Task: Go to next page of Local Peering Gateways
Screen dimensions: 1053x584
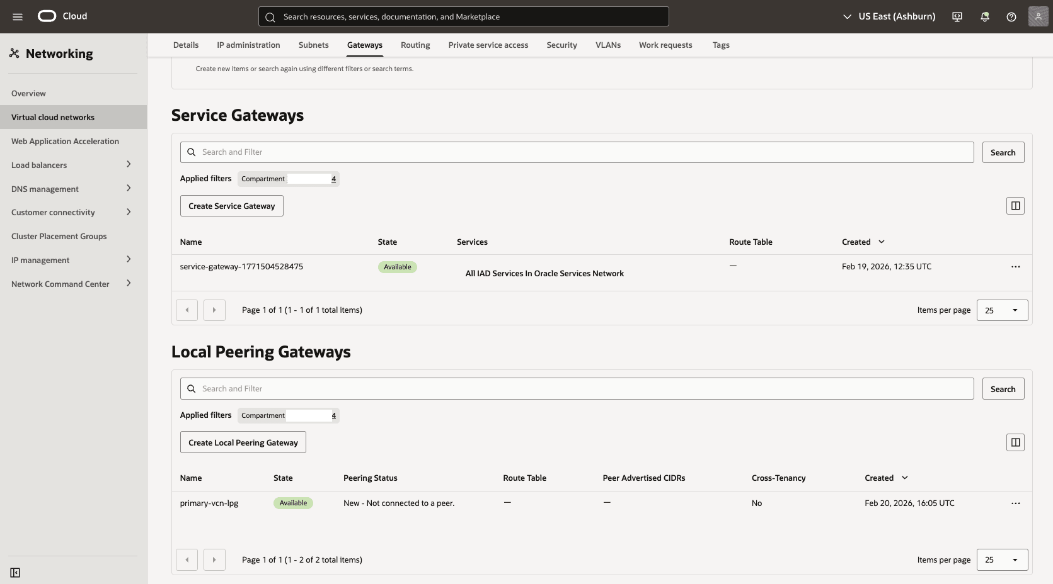Action: (214, 559)
